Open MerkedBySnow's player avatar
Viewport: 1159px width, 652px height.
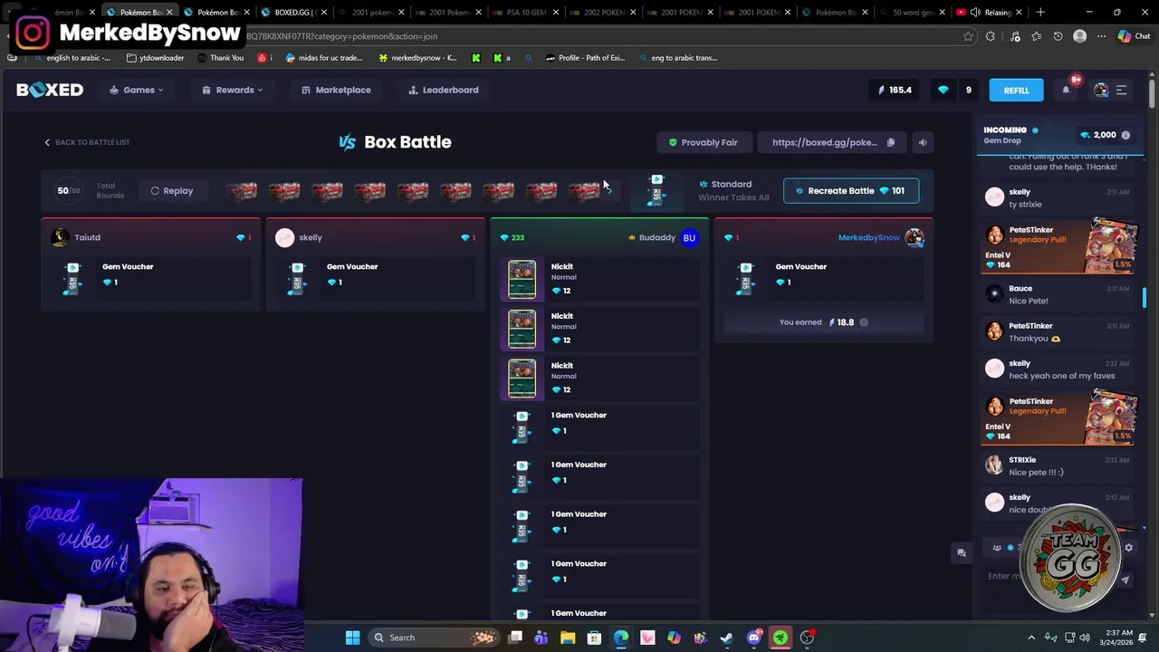click(x=914, y=237)
